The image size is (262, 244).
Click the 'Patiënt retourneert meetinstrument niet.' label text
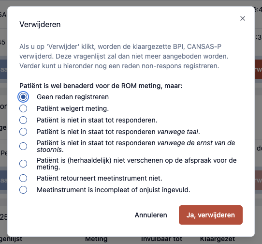pyautogui.click(x=100, y=178)
